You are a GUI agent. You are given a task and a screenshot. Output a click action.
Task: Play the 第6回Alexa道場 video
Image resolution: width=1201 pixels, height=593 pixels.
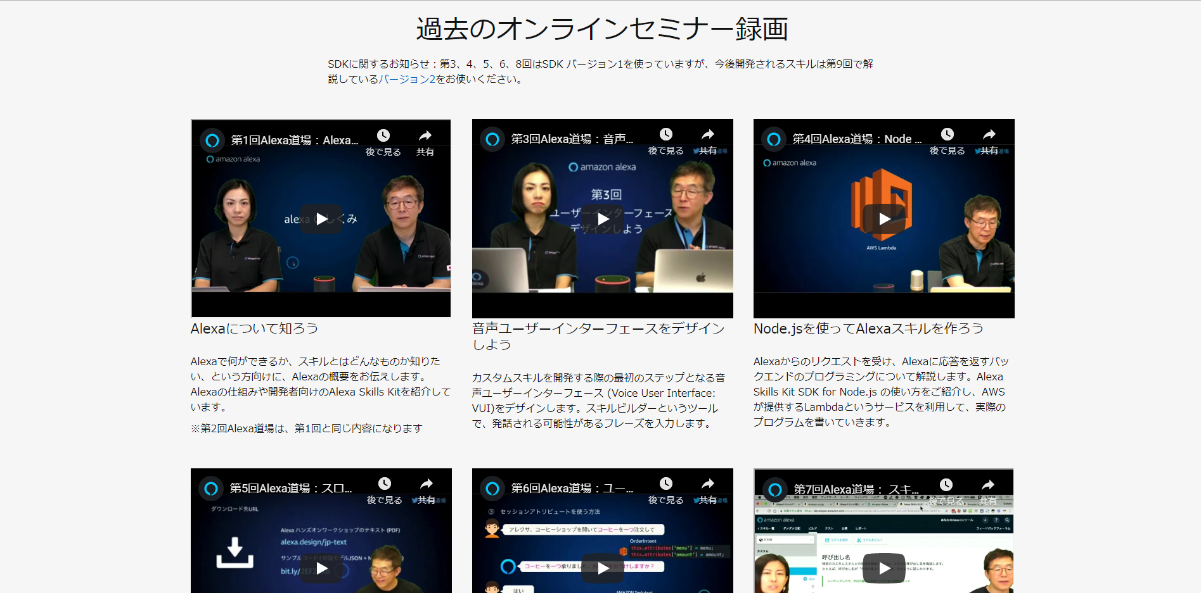[x=603, y=568]
